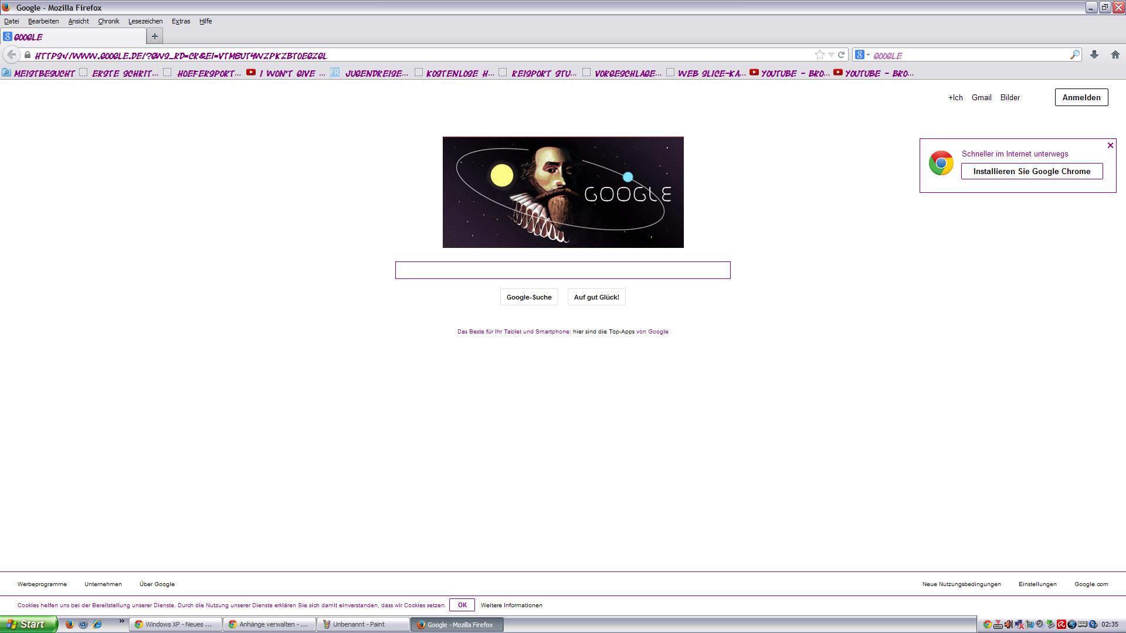Screen dimensions: 1126x633
Task: Close the Chrome install promotion box
Action: coord(1110,145)
